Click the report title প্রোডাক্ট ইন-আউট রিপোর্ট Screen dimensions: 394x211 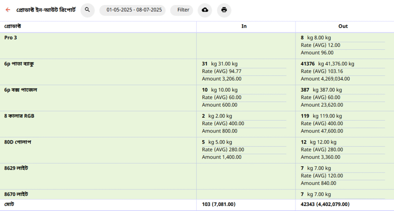46,10
